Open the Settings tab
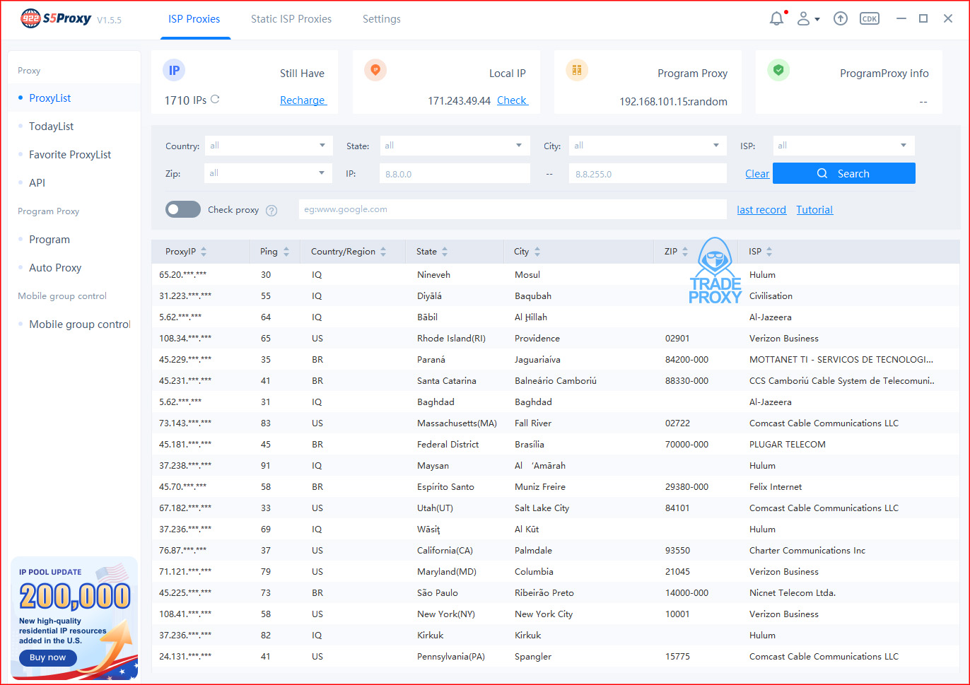This screenshot has height=685, width=970. 382,19
